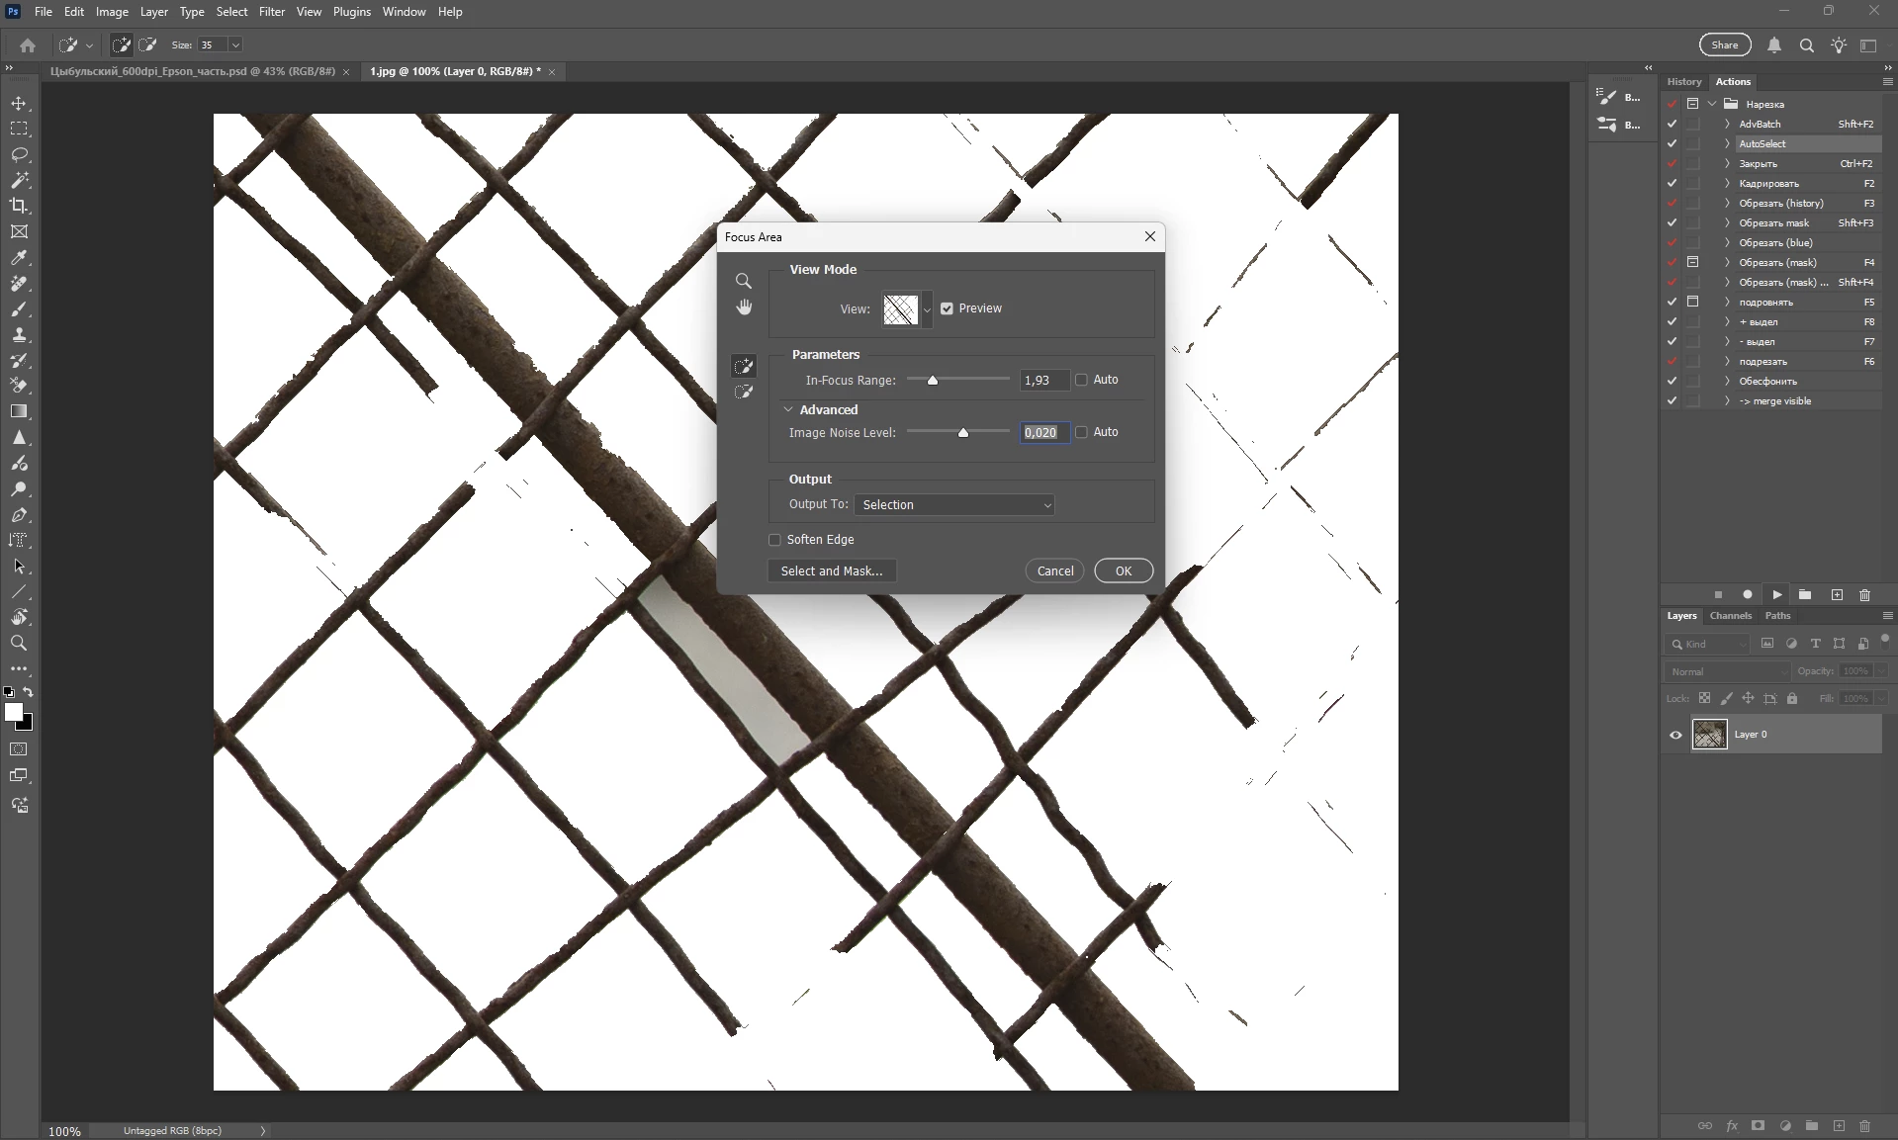Enable Auto for In-Focus Range

(x=1081, y=380)
